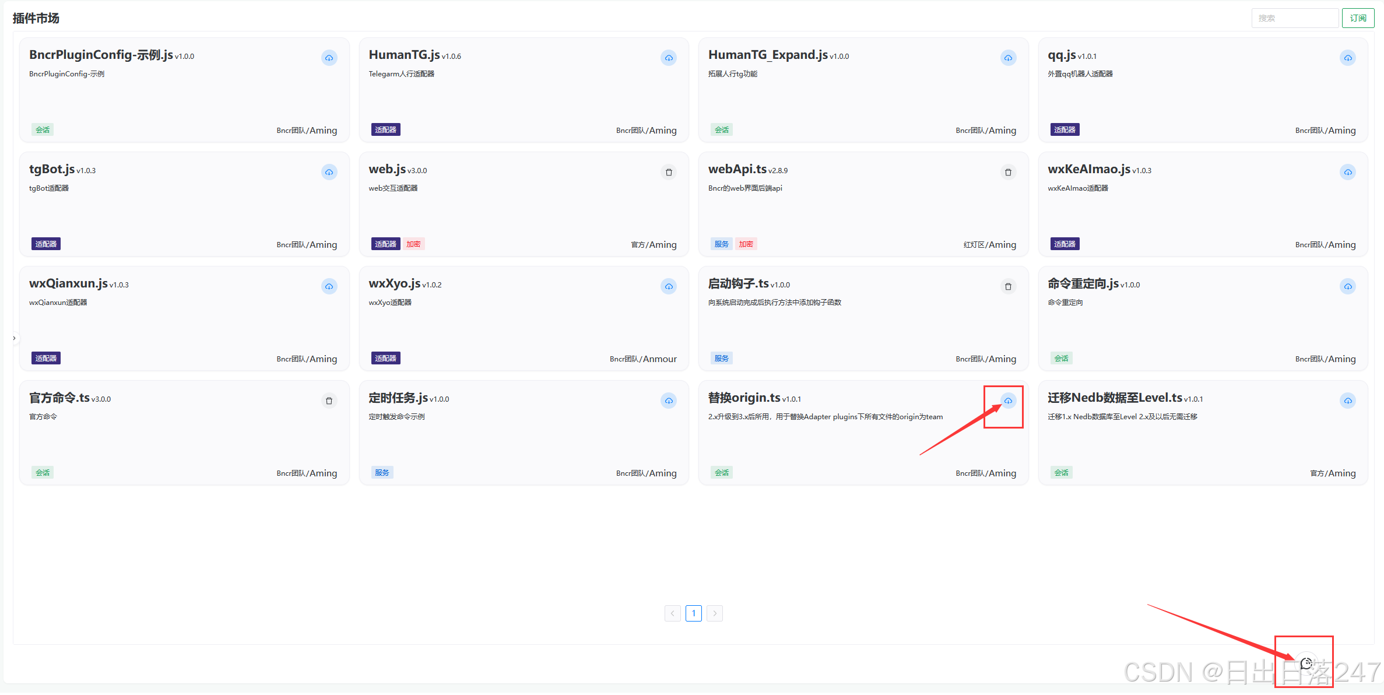The image size is (1384, 695).
Task: Go to the next page arrow
Action: (x=715, y=613)
